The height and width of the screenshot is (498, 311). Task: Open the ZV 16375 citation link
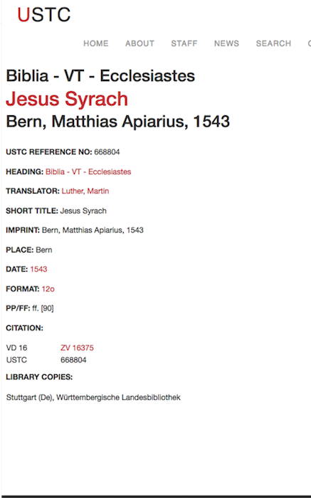tap(77, 348)
